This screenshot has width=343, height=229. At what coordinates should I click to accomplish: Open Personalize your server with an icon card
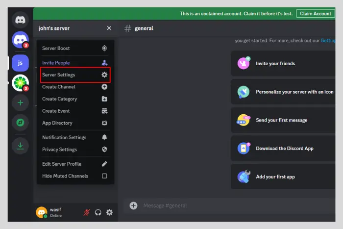283,92
